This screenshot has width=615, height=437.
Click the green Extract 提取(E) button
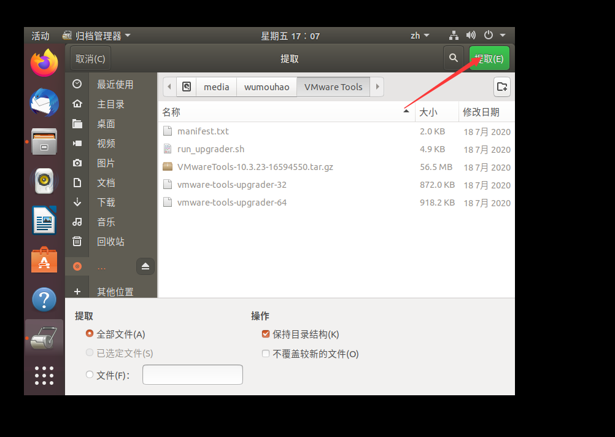pos(489,58)
